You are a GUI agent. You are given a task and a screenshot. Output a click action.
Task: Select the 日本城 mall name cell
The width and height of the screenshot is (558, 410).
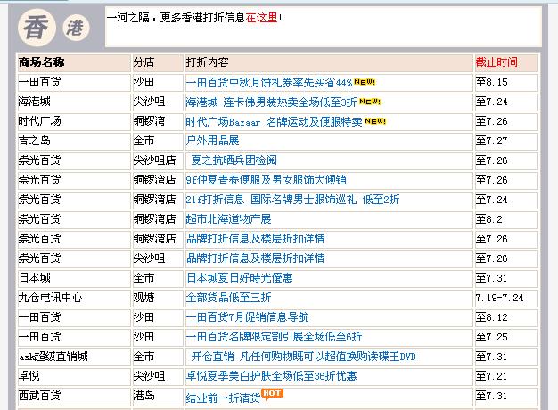point(74,278)
